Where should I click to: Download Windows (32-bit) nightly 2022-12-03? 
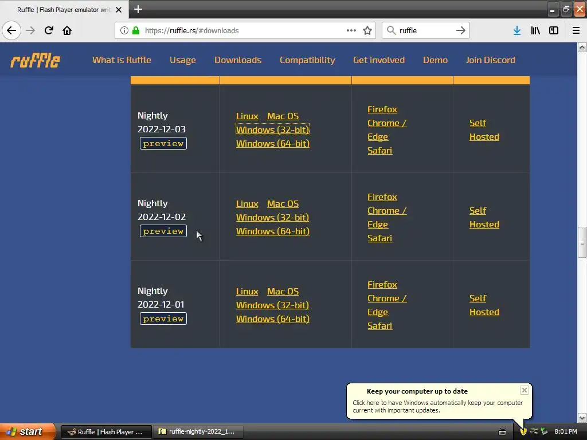tap(272, 129)
